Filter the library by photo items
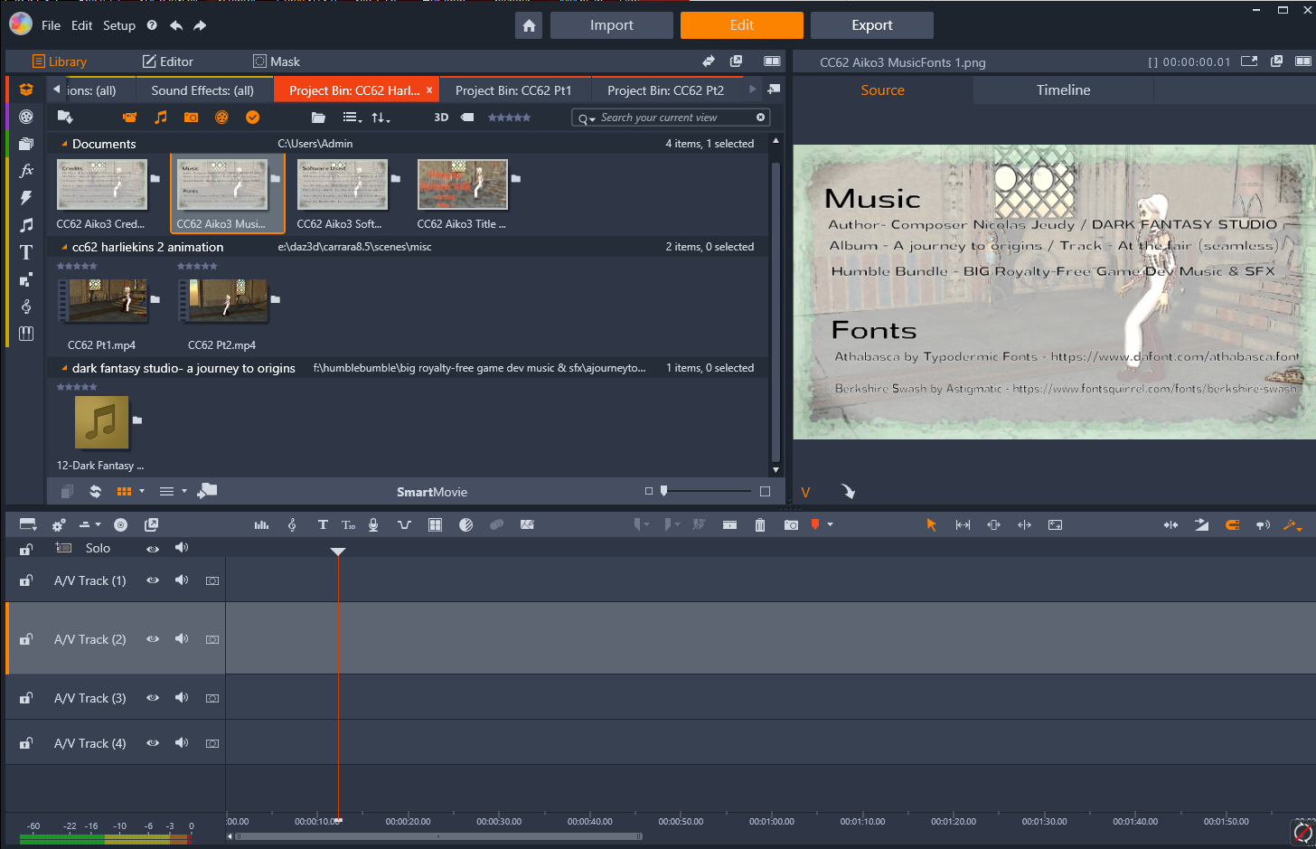The image size is (1316, 849). pos(191,118)
